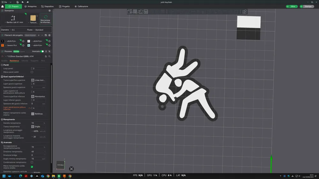Open the Anteprima tab

pos(31,6)
